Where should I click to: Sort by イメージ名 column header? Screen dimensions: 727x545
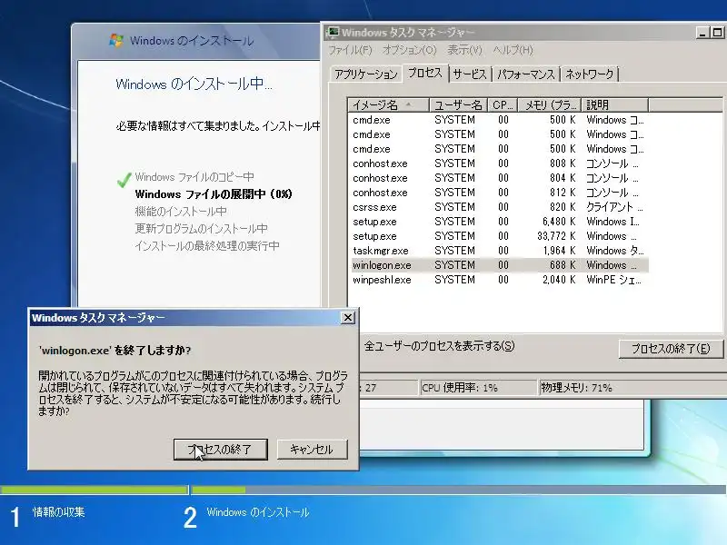coord(389,105)
